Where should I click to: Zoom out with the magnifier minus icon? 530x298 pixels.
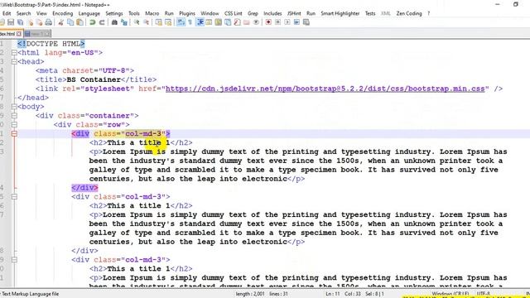146,22
